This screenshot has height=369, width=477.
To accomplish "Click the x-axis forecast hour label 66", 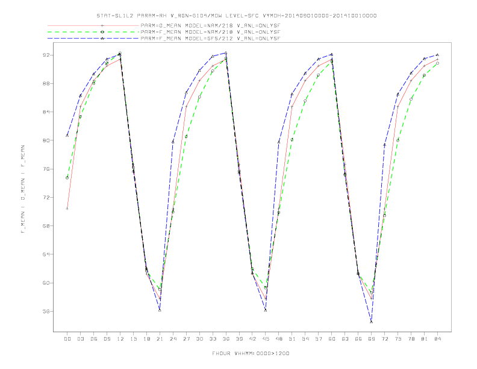I will tap(358, 339).
